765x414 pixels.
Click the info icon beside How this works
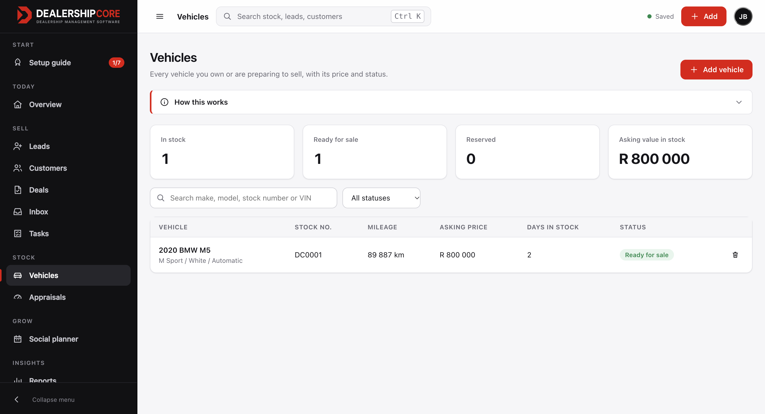coord(164,102)
